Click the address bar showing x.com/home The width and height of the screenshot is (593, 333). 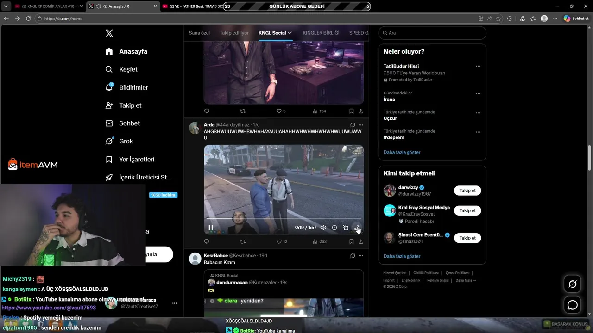coord(255,18)
